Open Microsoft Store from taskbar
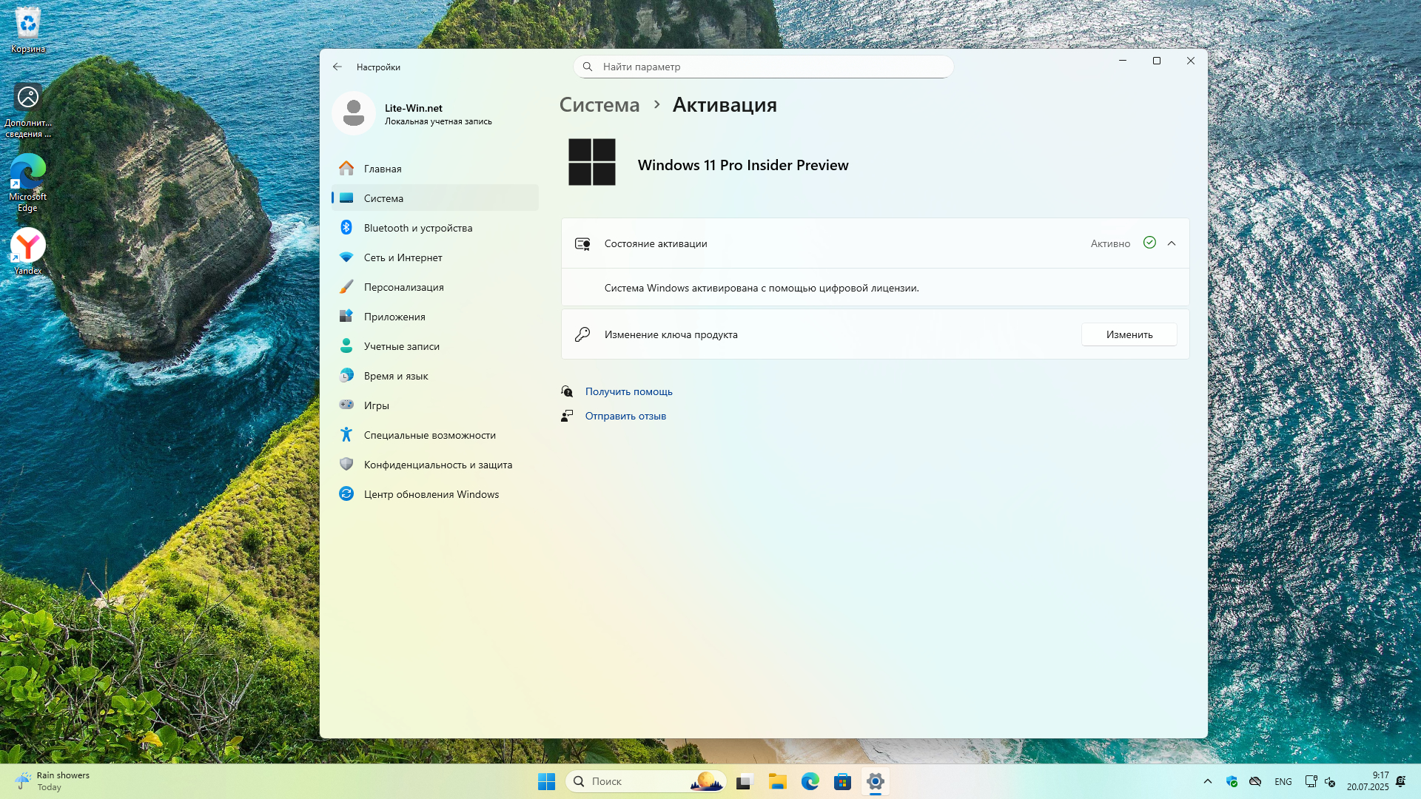Image resolution: width=1421 pixels, height=799 pixels. pyautogui.click(x=842, y=781)
